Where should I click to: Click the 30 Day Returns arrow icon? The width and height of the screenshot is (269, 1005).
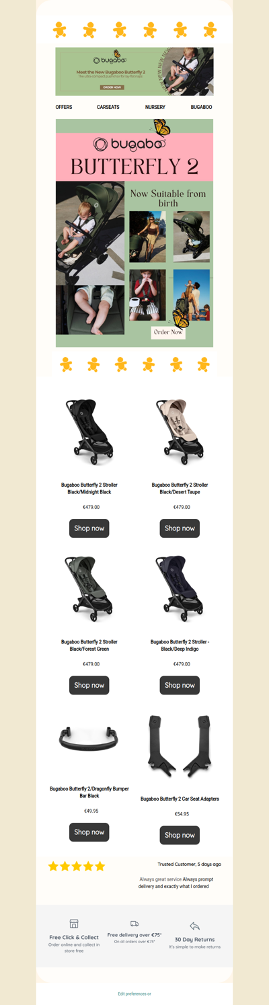pos(195,926)
